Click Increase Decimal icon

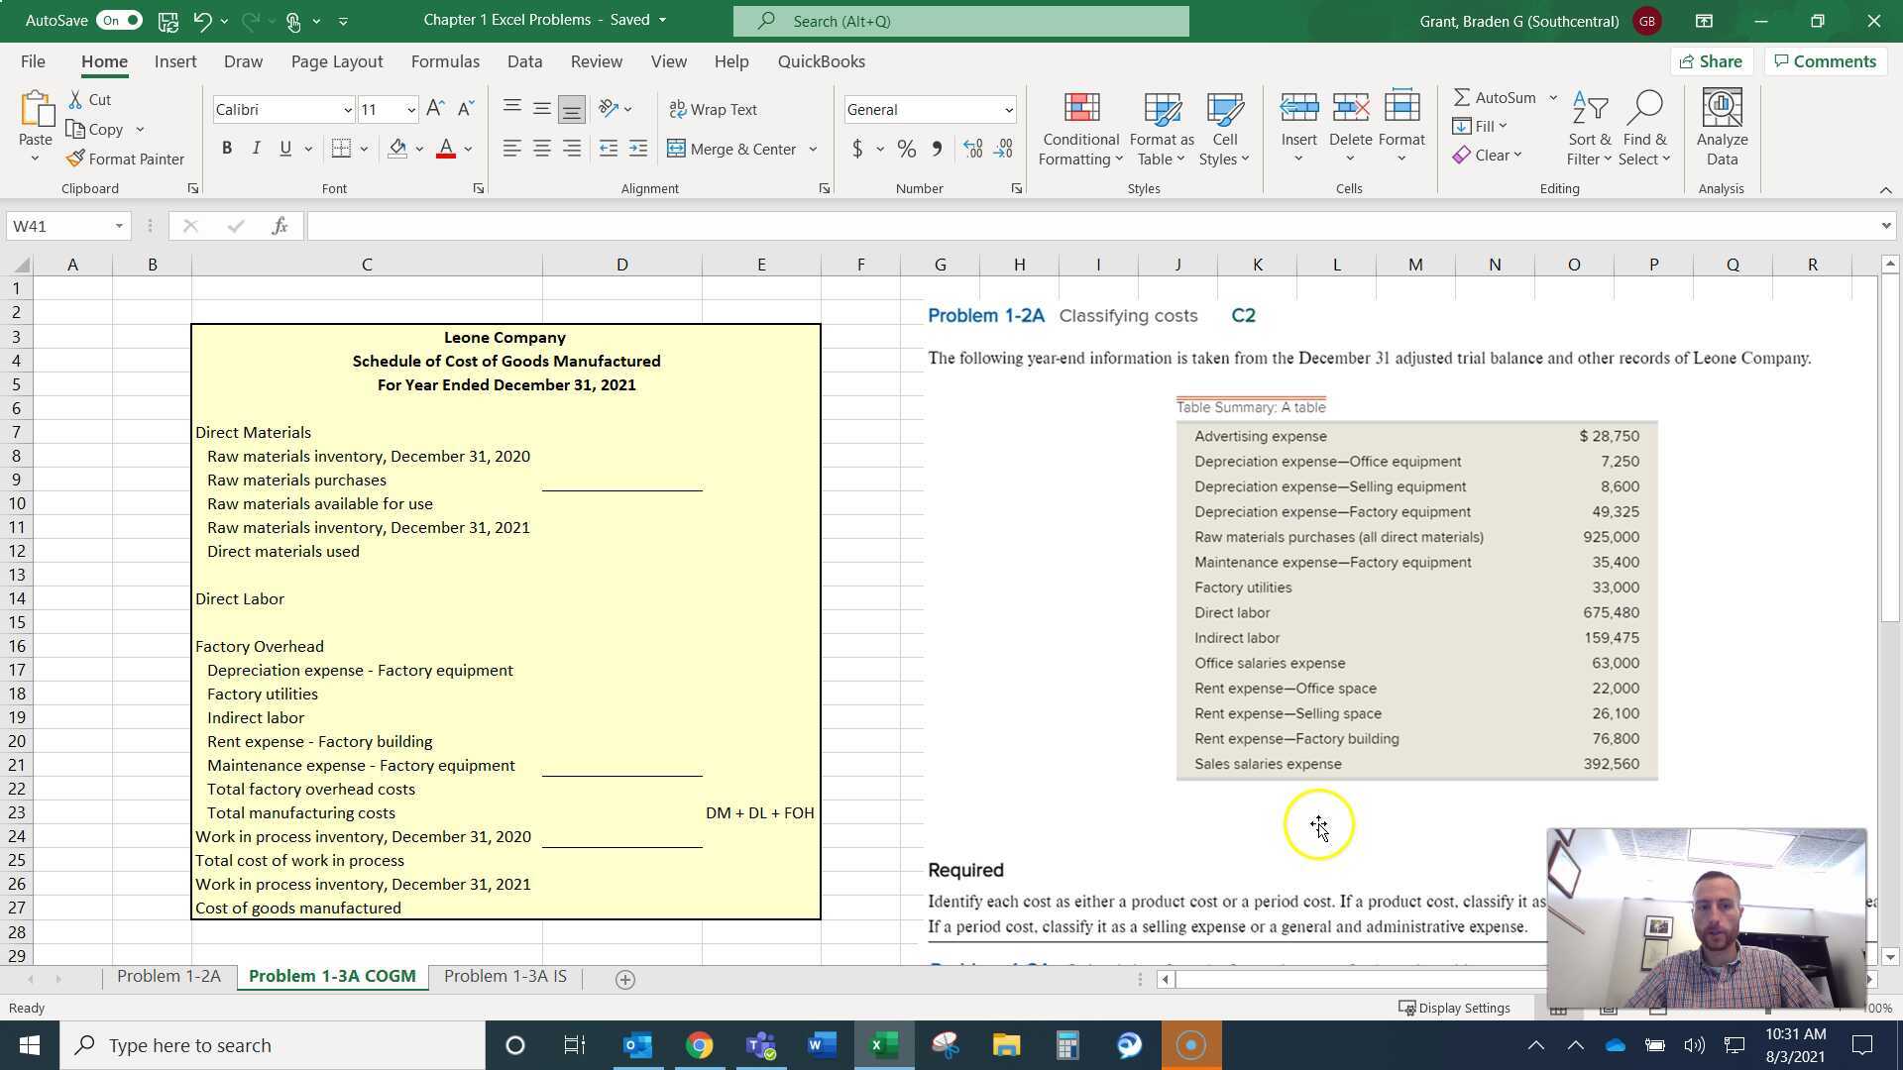[x=974, y=148]
